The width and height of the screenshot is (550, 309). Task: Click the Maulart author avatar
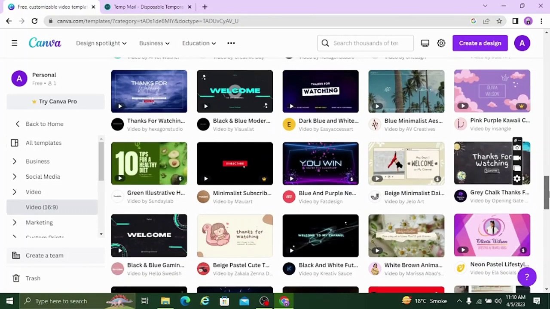pos(203,197)
